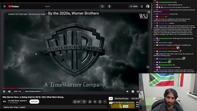Like the video thumbs up

click(x=77, y=102)
